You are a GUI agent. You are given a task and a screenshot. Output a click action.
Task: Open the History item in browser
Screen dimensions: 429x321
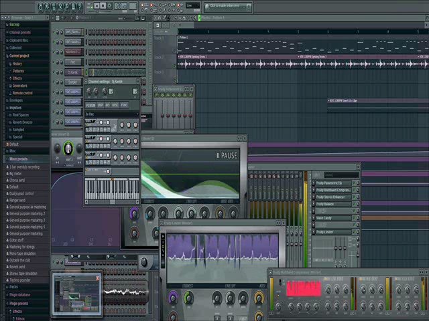point(17,64)
